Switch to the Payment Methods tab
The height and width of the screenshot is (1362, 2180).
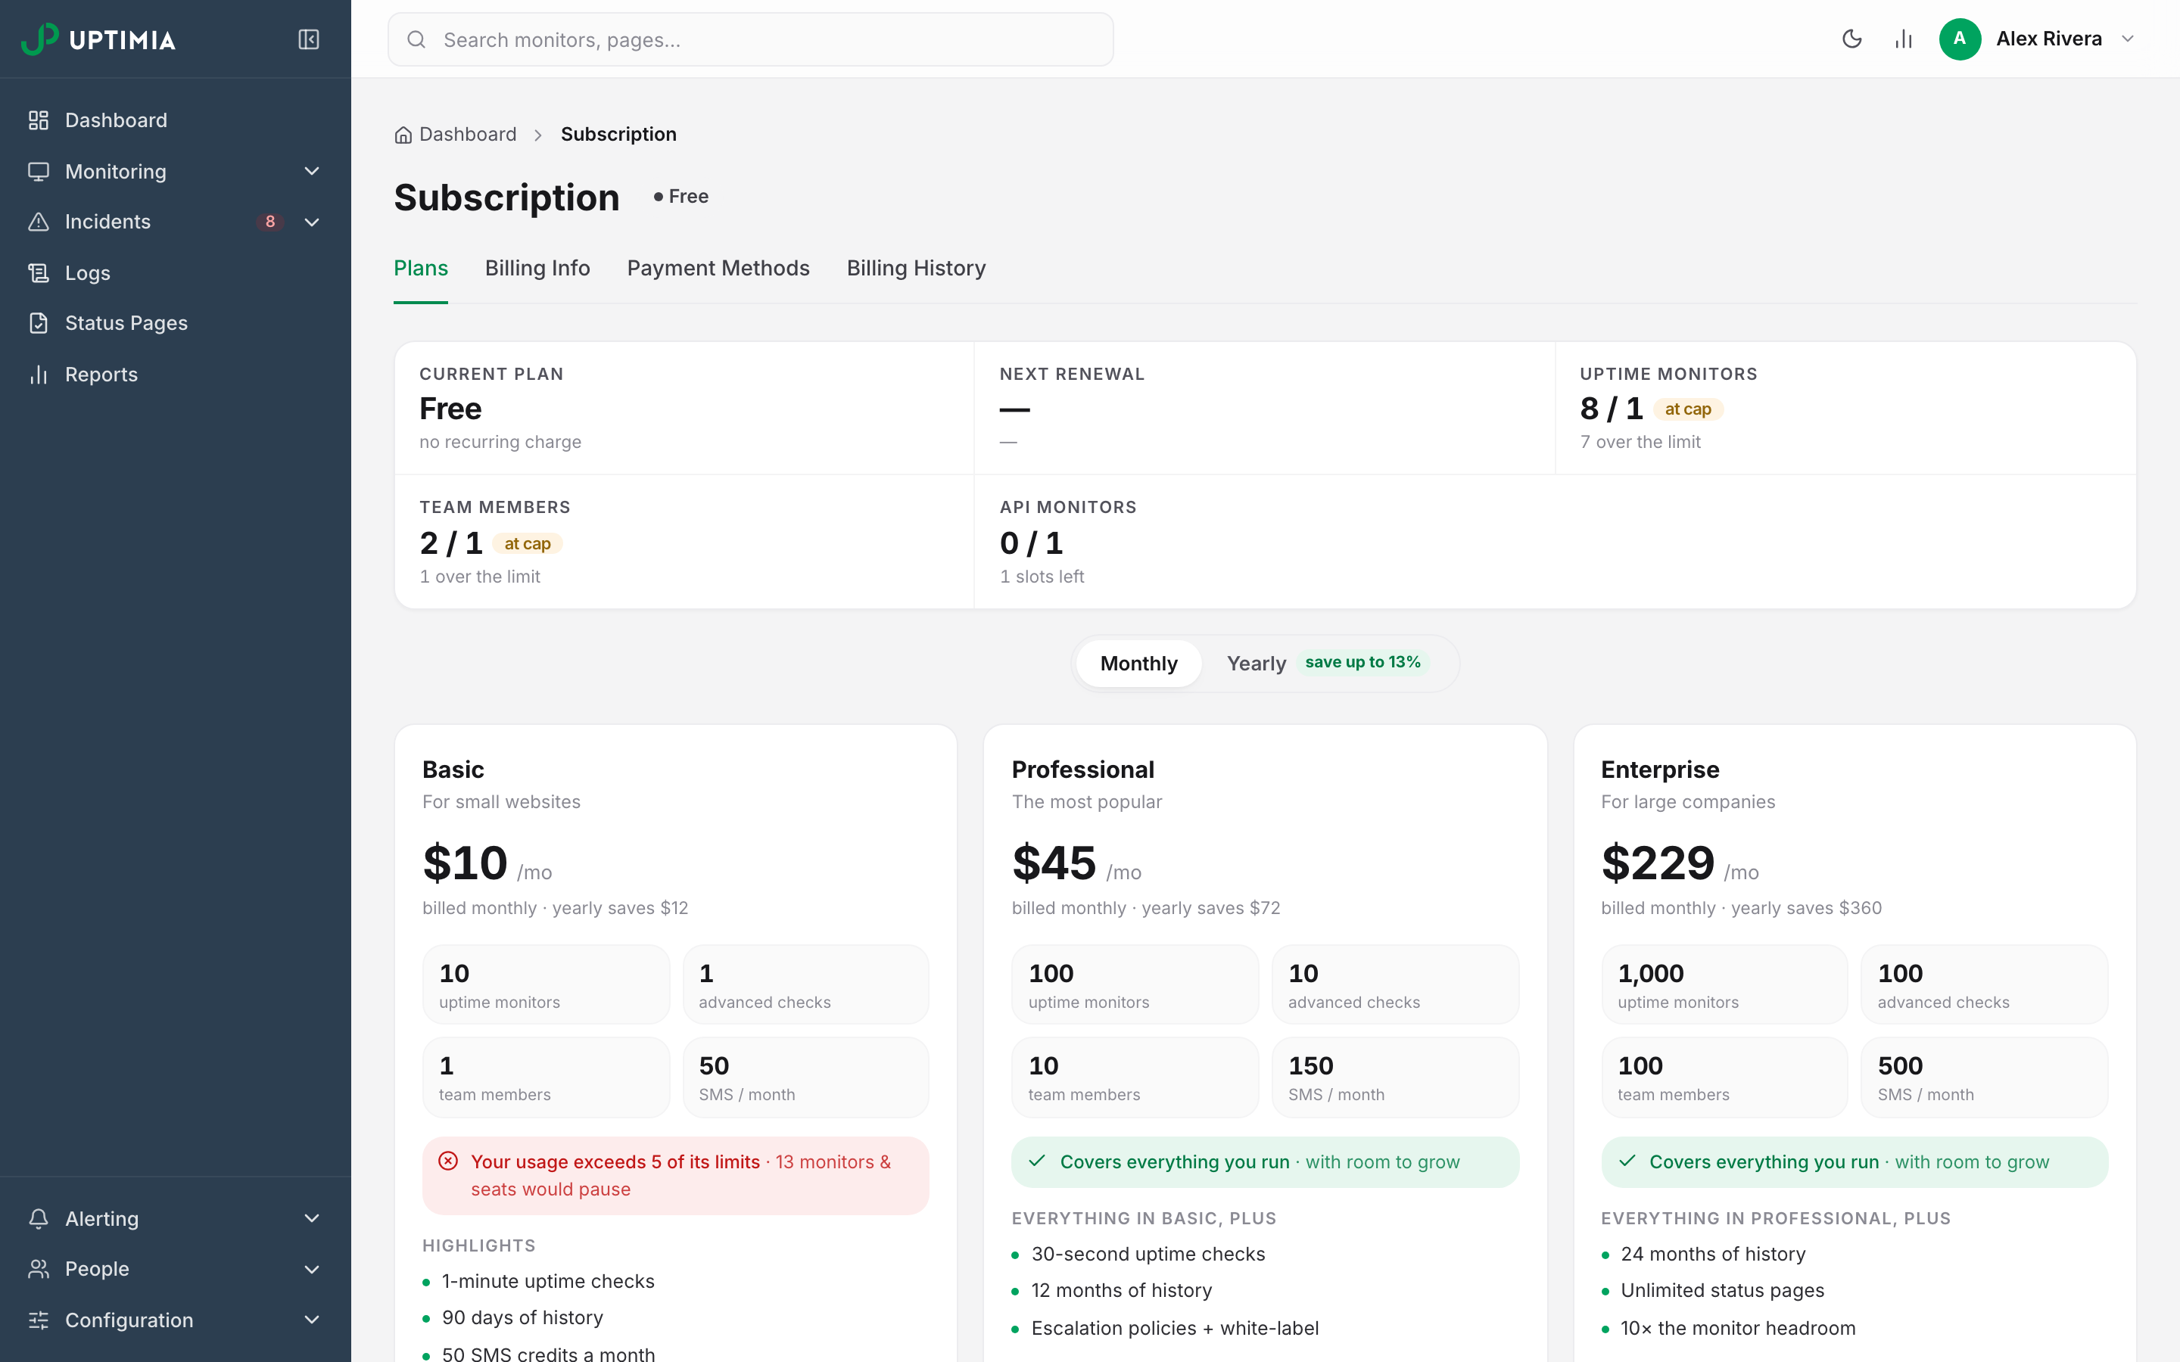[x=718, y=269]
